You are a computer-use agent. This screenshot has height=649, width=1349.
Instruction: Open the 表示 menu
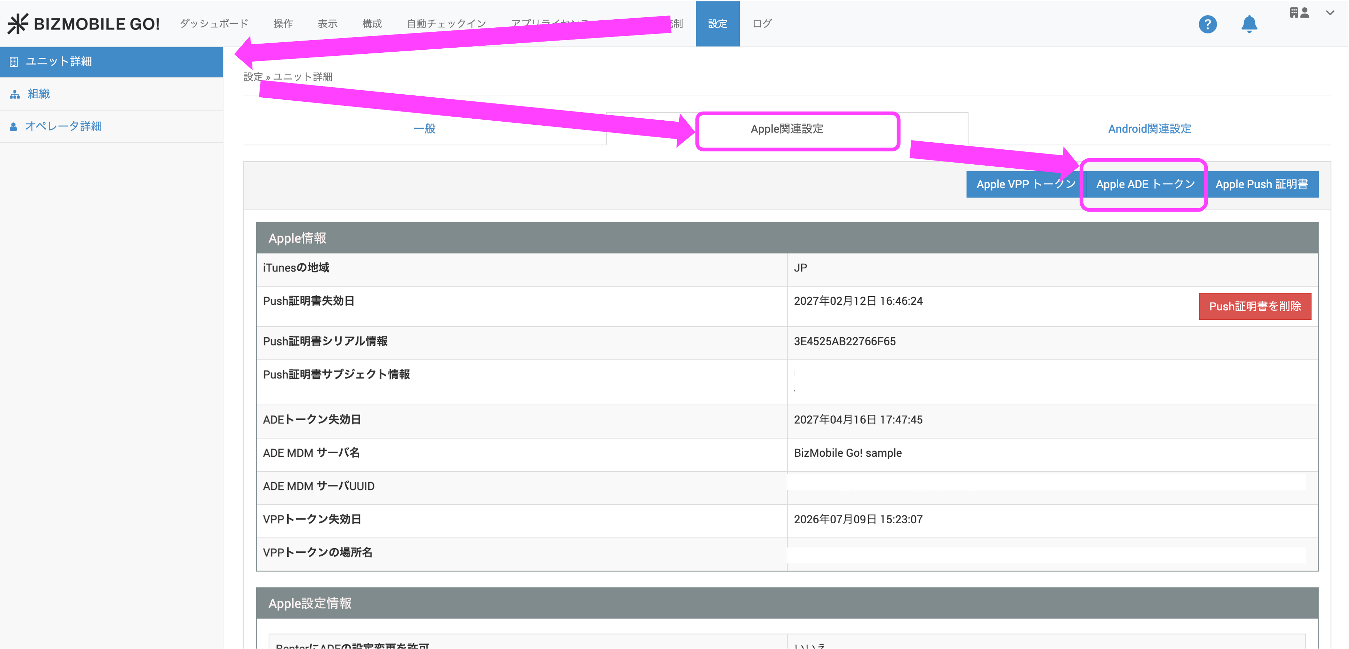click(x=327, y=24)
